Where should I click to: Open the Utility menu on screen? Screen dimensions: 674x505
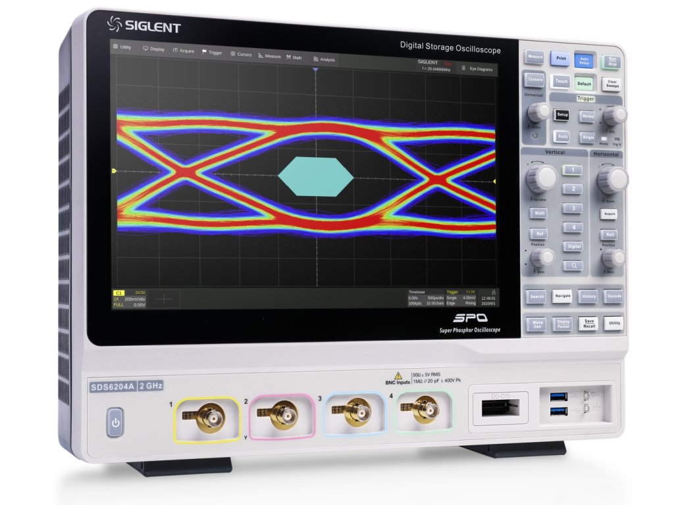pyautogui.click(x=122, y=47)
